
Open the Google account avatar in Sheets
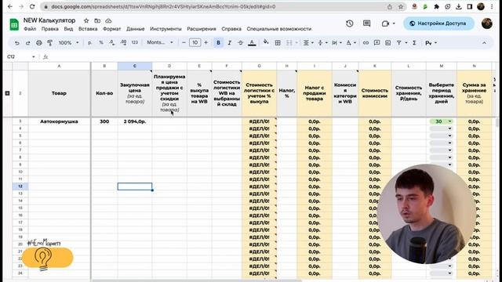tap(486, 23)
